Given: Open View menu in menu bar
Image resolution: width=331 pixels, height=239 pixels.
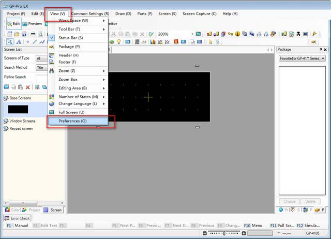Looking at the screenshot, I should click(x=57, y=14).
